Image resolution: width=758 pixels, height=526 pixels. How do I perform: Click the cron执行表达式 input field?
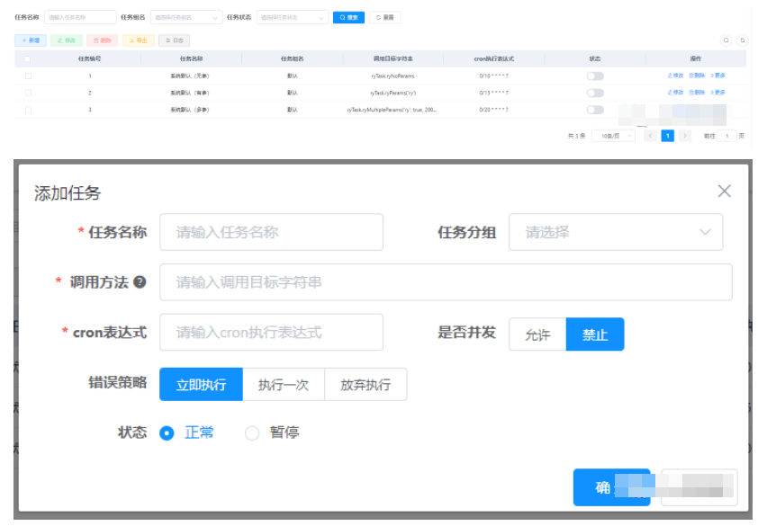[x=271, y=333]
